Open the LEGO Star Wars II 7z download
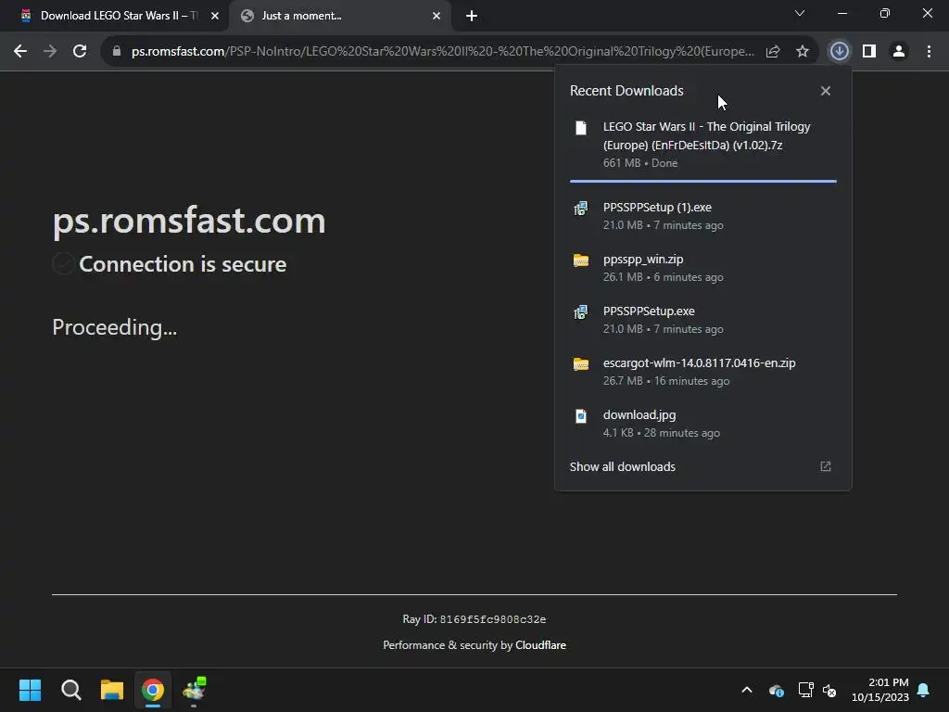Image resolution: width=949 pixels, height=712 pixels. point(703,144)
